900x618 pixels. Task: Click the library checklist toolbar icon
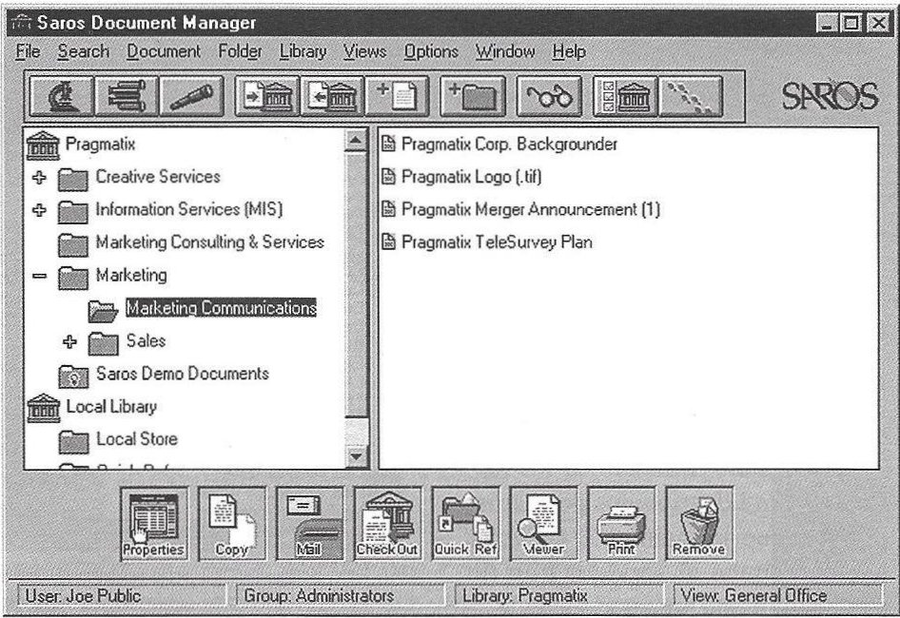click(x=626, y=96)
